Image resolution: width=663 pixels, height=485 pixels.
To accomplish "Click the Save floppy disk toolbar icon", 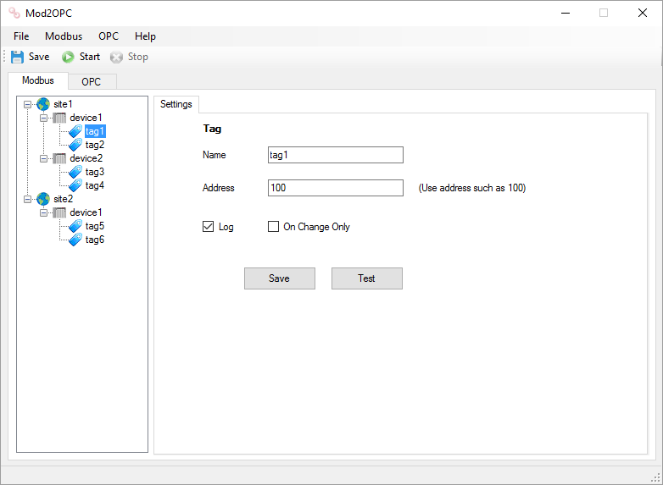I will pos(17,57).
